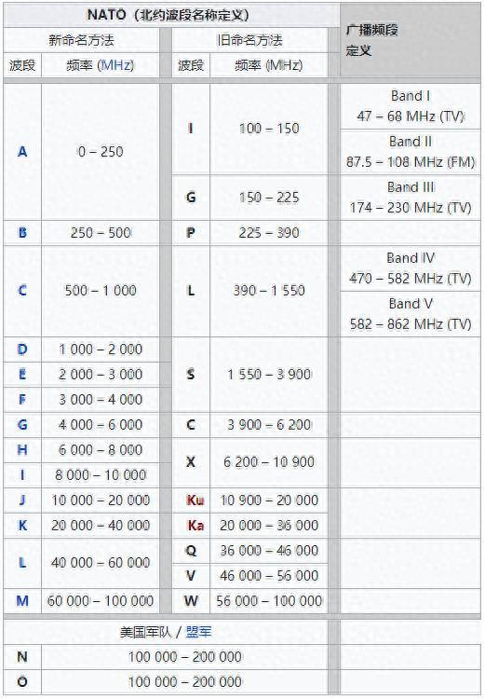
Task: Select the '20 000 – 36 000' cell
Action: (x=269, y=526)
